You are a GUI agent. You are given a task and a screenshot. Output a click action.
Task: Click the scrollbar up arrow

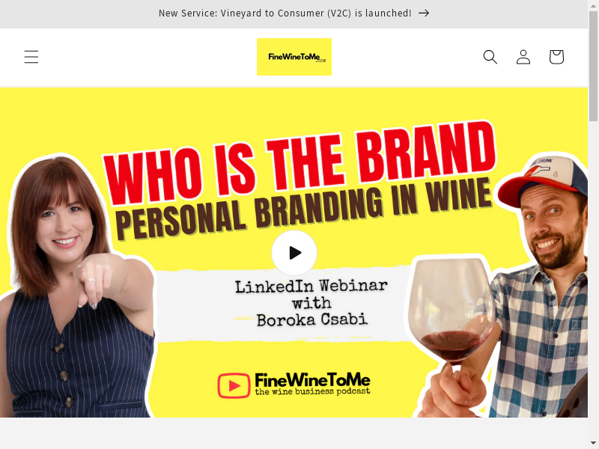[x=593, y=4]
